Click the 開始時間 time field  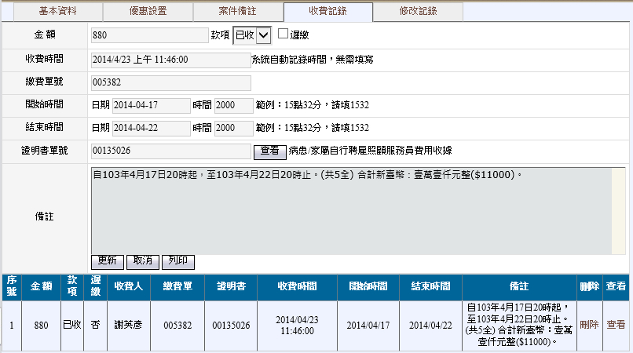click(233, 105)
